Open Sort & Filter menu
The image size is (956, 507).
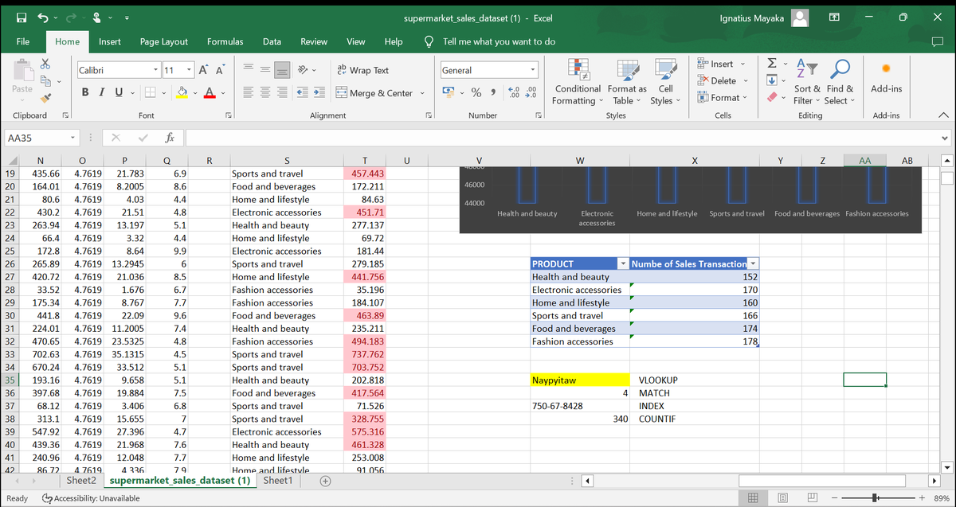[805, 83]
